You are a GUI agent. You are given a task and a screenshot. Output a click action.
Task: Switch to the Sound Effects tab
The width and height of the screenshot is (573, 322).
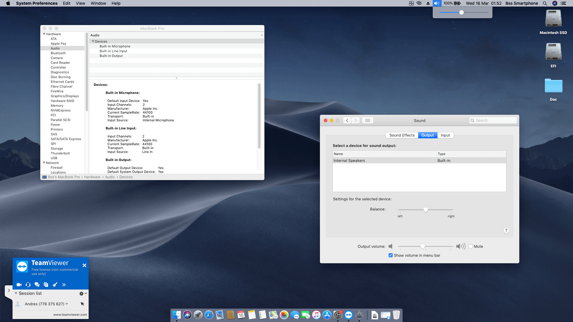click(x=402, y=135)
